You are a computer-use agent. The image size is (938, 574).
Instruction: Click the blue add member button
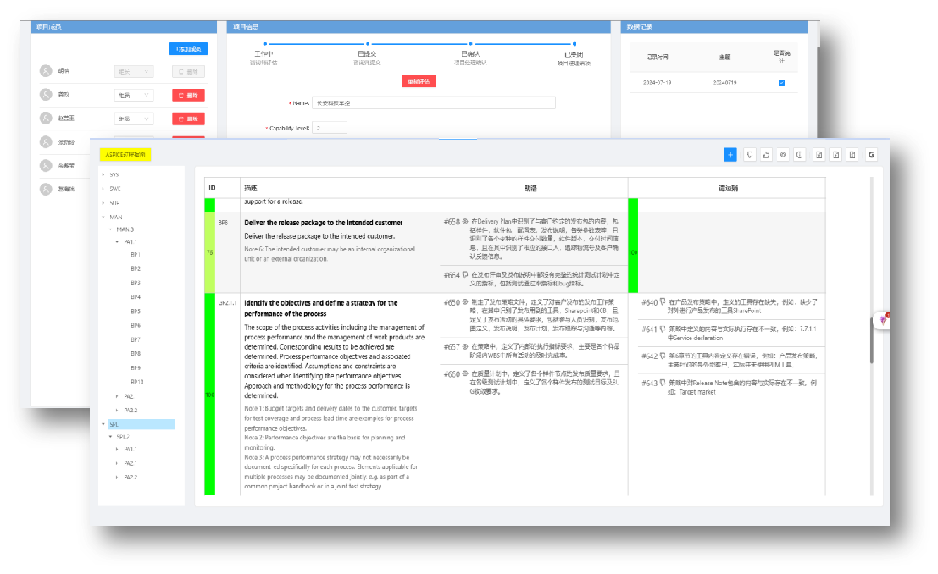(186, 49)
